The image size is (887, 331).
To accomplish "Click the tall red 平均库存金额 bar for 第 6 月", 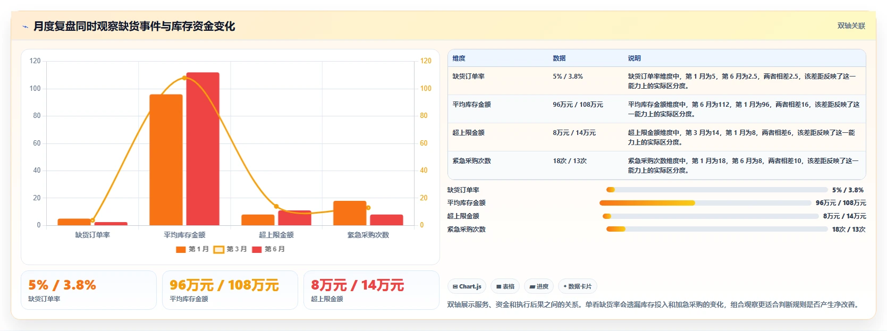I will [x=202, y=149].
